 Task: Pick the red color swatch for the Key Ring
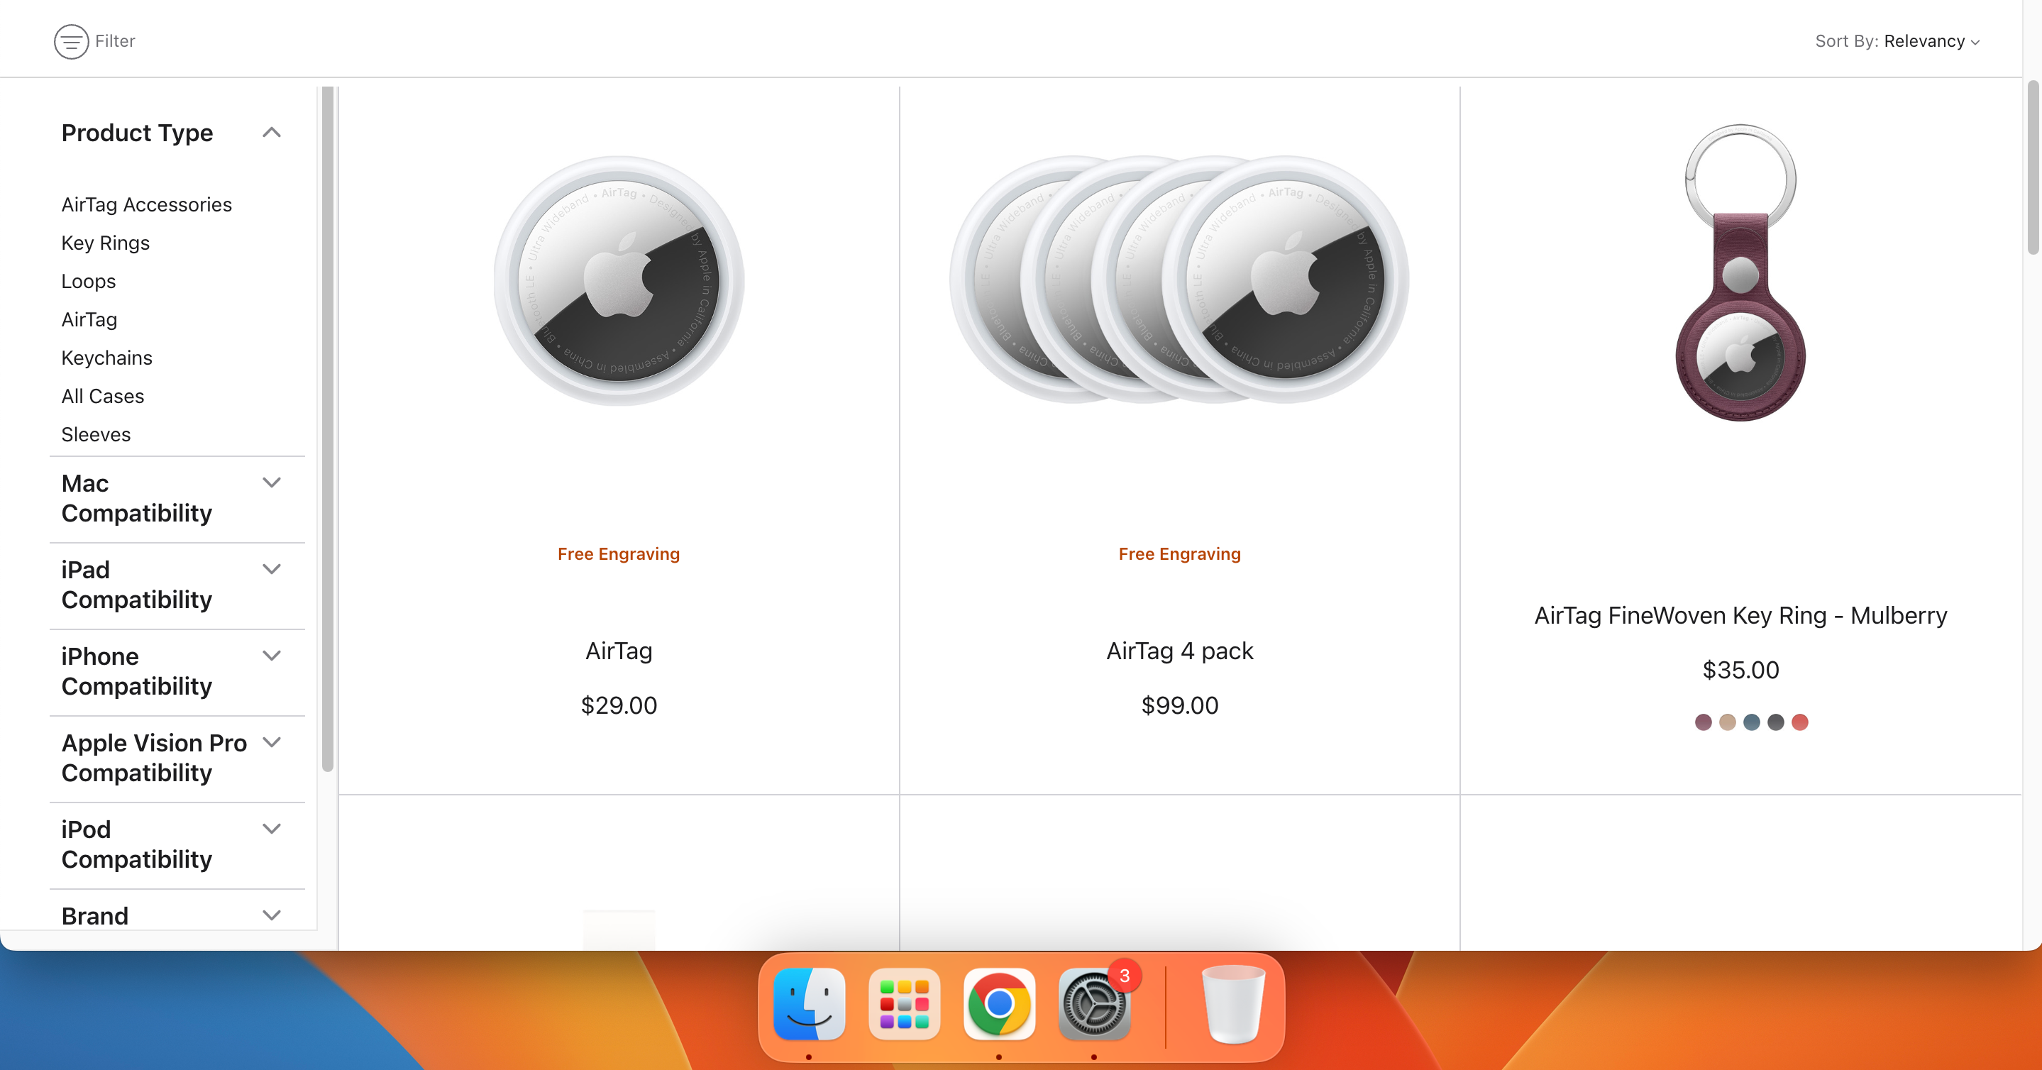click(x=1800, y=722)
